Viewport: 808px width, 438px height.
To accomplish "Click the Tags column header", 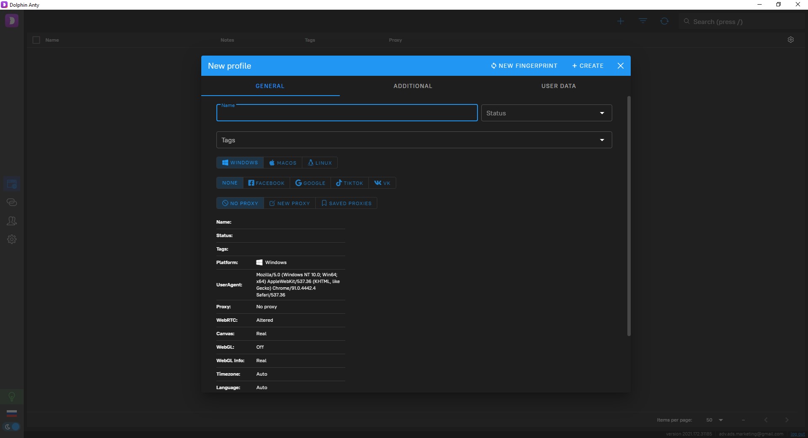I will coord(310,40).
